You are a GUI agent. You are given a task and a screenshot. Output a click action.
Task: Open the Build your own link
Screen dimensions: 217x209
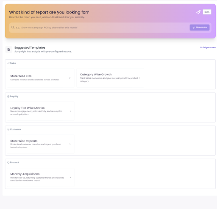tap(208, 47)
